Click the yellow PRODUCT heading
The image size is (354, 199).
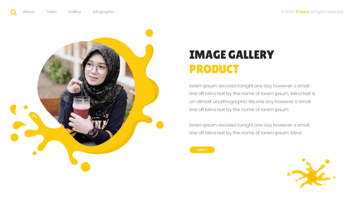(214, 69)
